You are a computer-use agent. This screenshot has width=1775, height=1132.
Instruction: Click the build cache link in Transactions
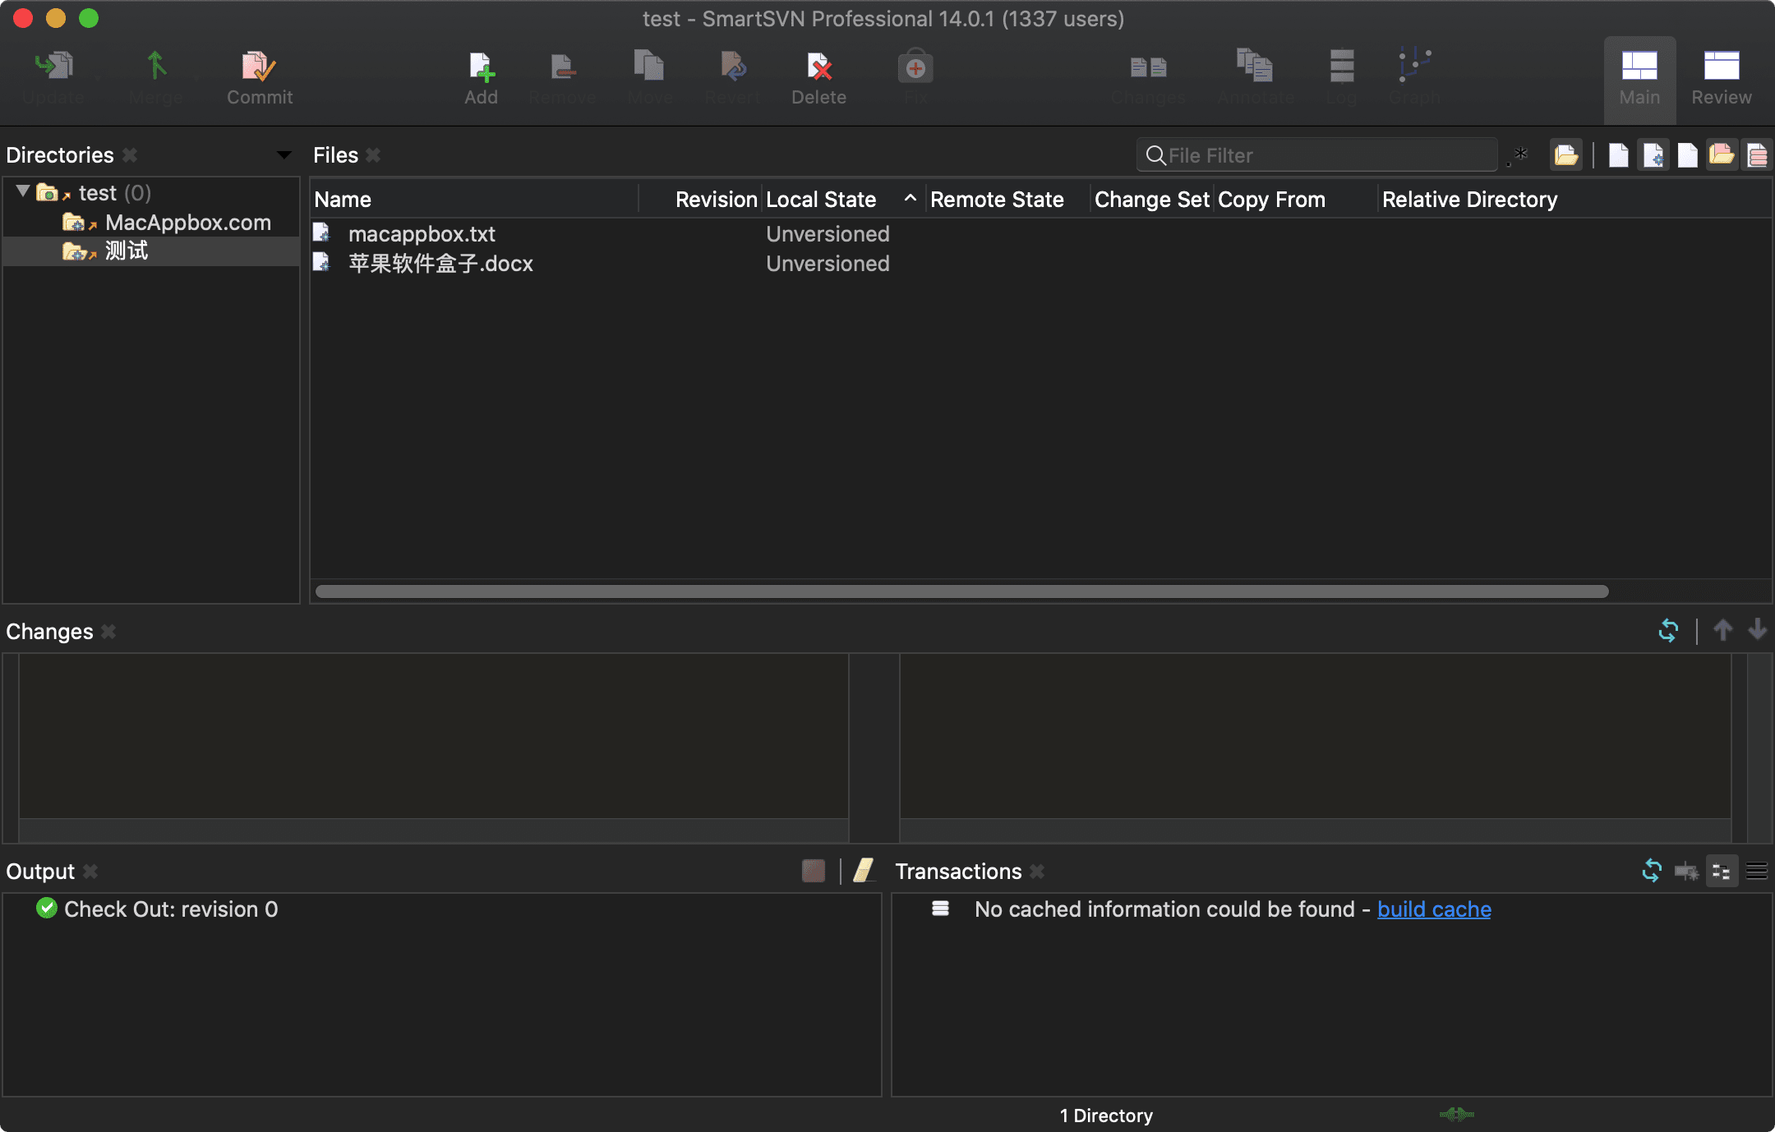(x=1433, y=909)
